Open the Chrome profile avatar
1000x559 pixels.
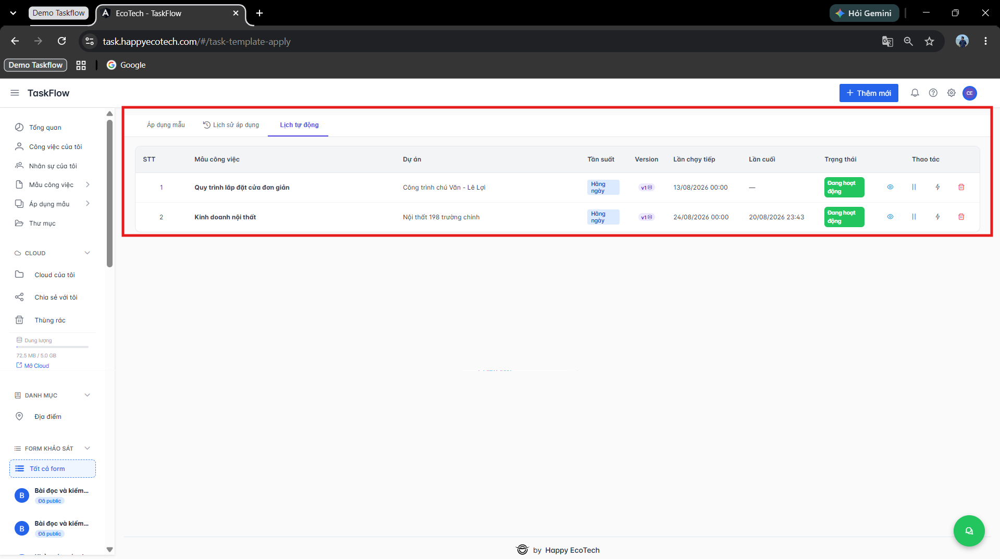pyautogui.click(x=962, y=41)
